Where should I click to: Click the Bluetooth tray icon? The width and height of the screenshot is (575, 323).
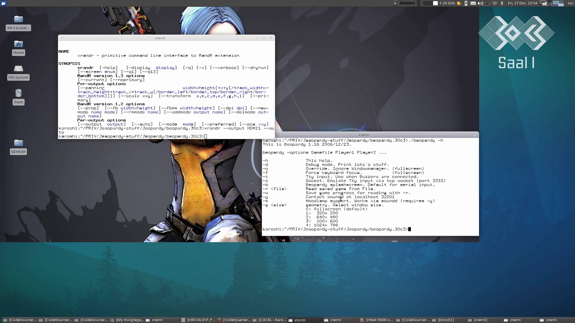pyautogui.click(x=502, y=3)
